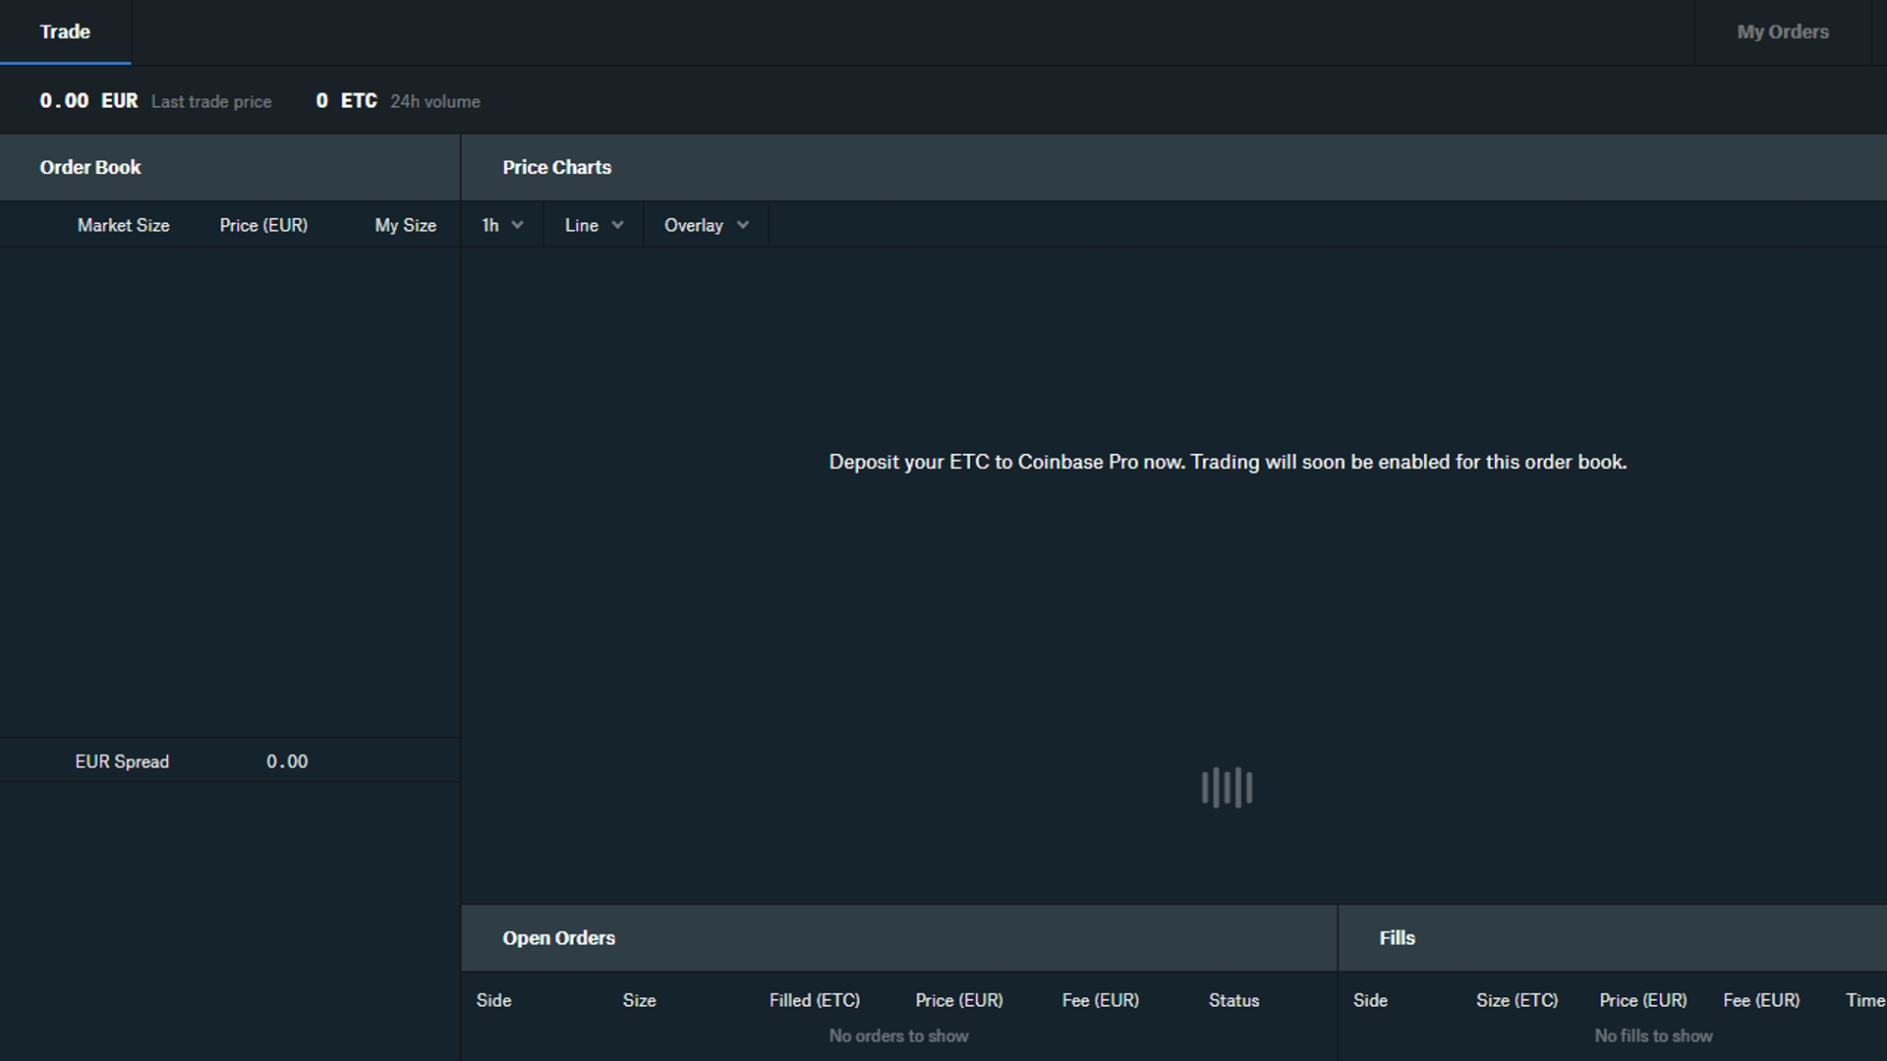The image size is (1887, 1061).
Task: Click the Size (ETC) column in Fills
Action: tap(1516, 1000)
